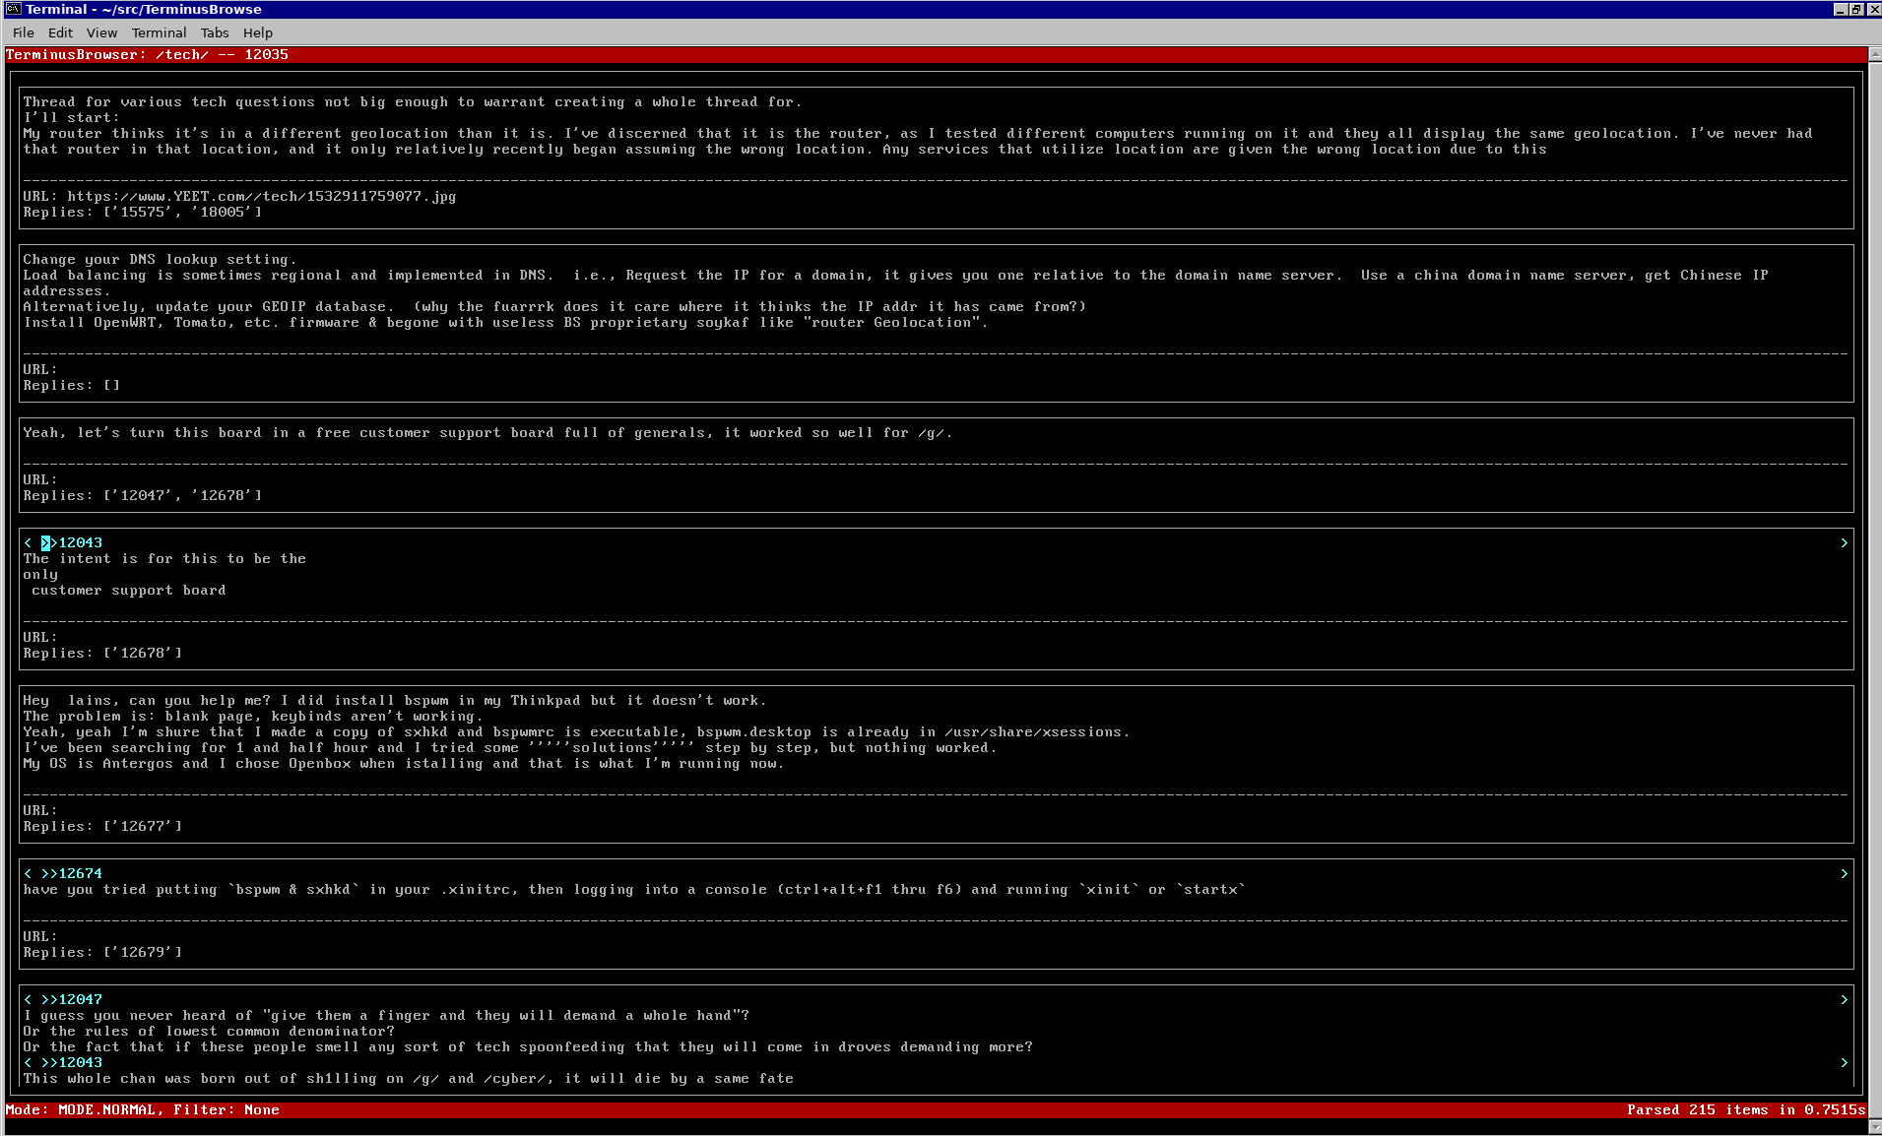
Task: Click the >>12043 reply link in intent post
Action: pyautogui.click(x=72, y=542)
